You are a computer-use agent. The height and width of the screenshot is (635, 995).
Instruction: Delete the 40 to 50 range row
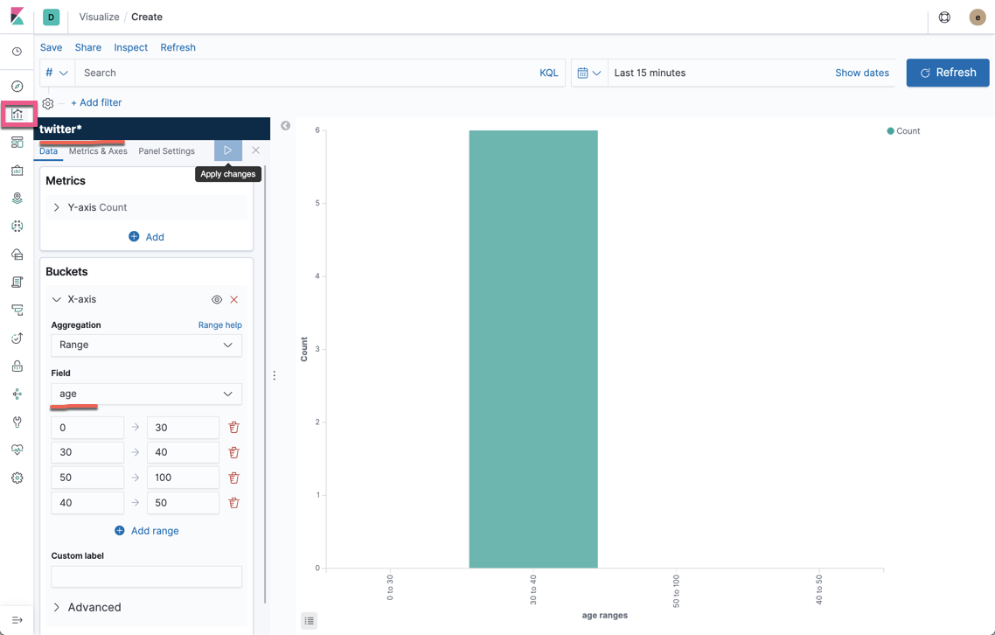(x=233, y=502)
